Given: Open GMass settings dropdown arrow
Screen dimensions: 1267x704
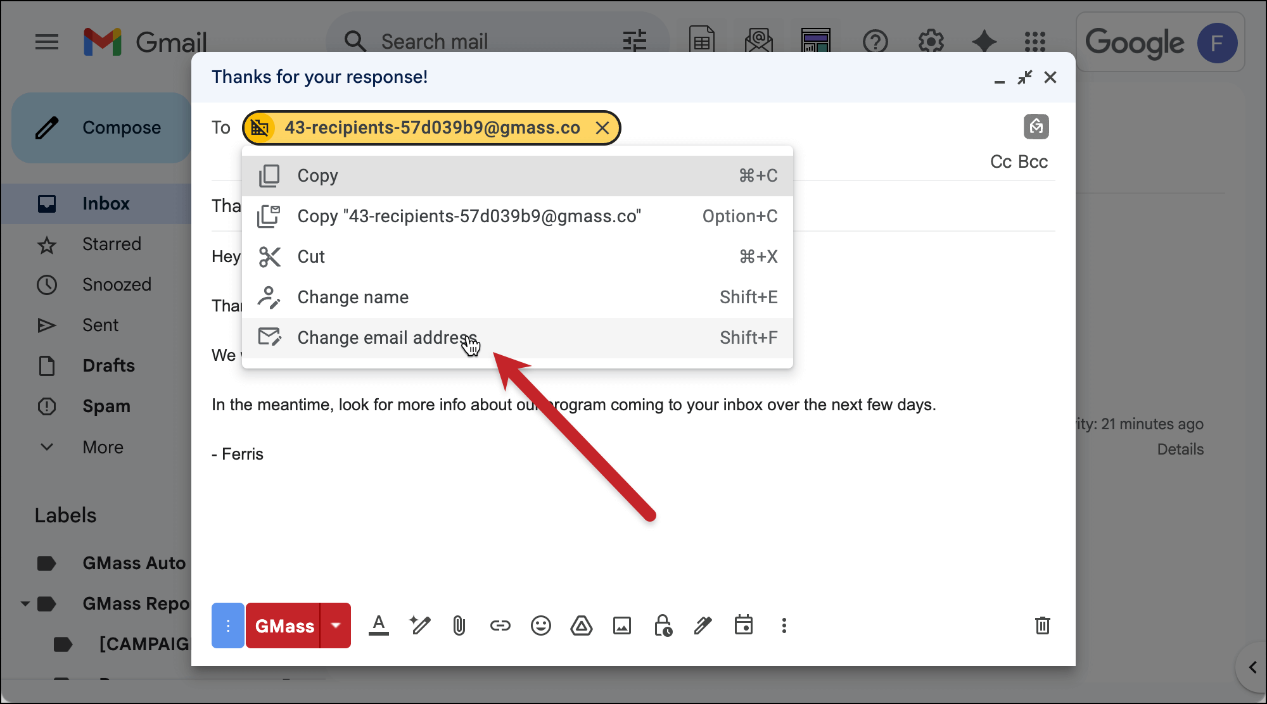Looking at the screenshot, I should 336,625.
